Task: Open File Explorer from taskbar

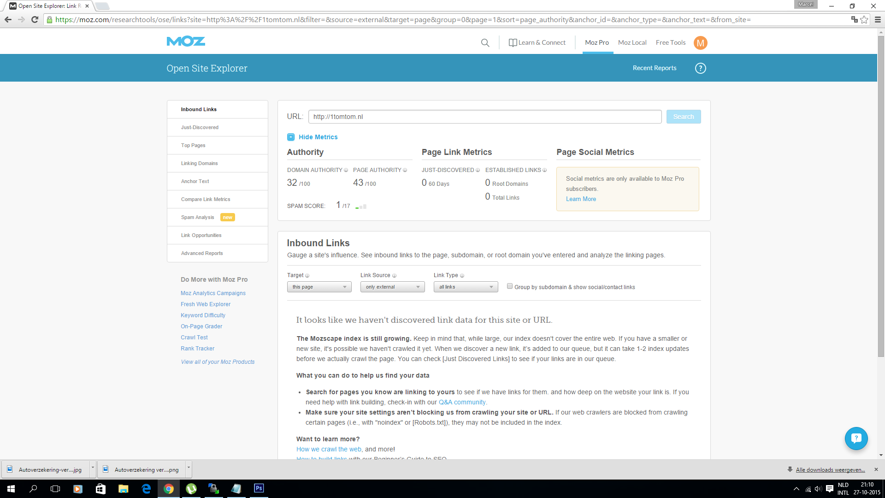Action: click(123, 489)
